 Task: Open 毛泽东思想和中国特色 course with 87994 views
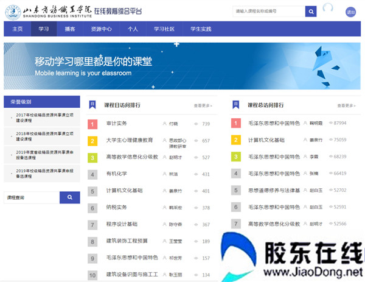[274, 123]
